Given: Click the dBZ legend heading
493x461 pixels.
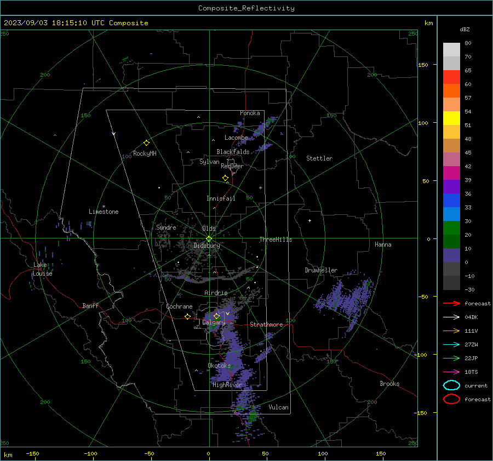Looking at the screenshot, I should click(465, 29).
